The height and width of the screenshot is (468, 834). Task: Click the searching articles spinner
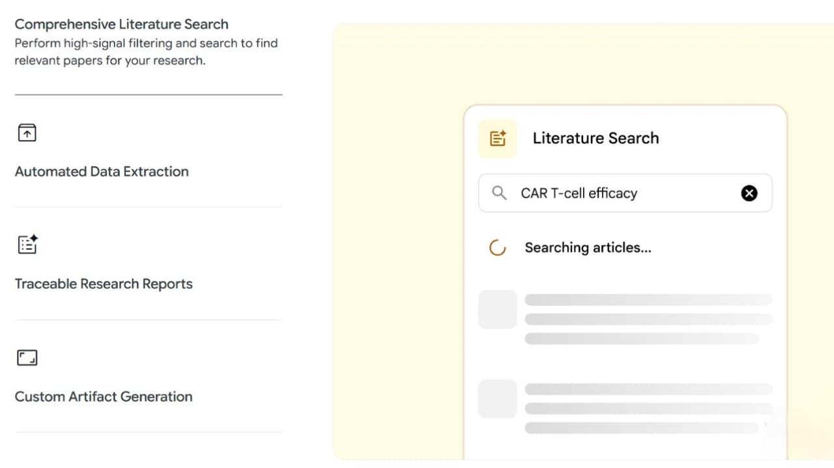point(497,248)
